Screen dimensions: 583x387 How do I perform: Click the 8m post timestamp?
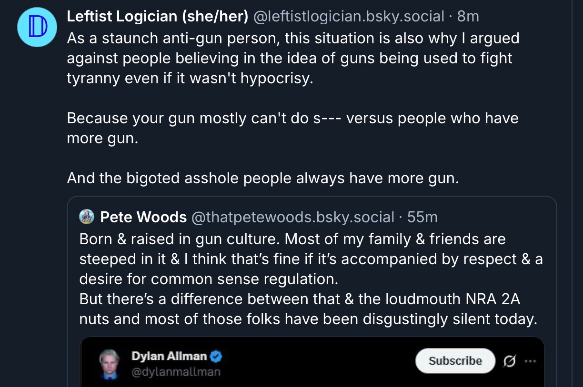point(468,17)
